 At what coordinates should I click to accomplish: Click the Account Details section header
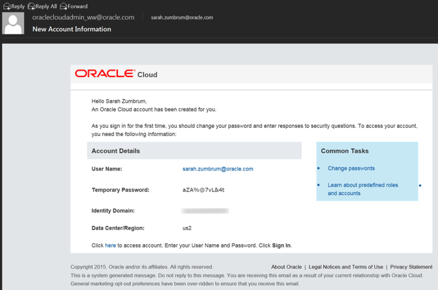115,151
